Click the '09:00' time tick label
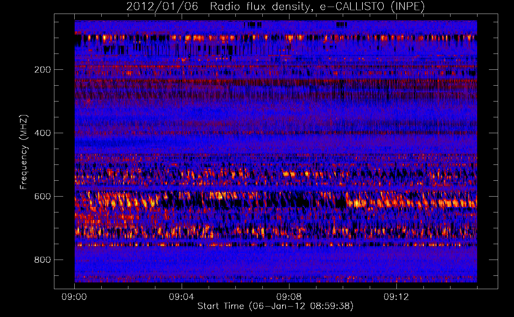This screenshot has width=514, height=317. click(74, 297)
